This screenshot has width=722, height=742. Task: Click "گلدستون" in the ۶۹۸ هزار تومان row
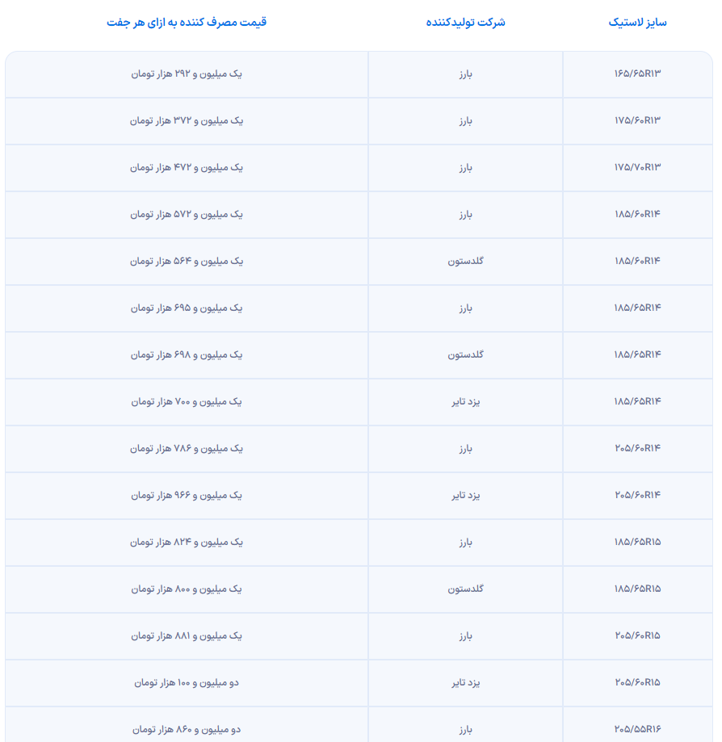click(x=465, y=355)
